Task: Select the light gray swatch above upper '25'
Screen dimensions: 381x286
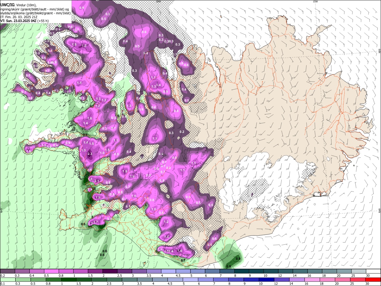Action: coord(359,271)
